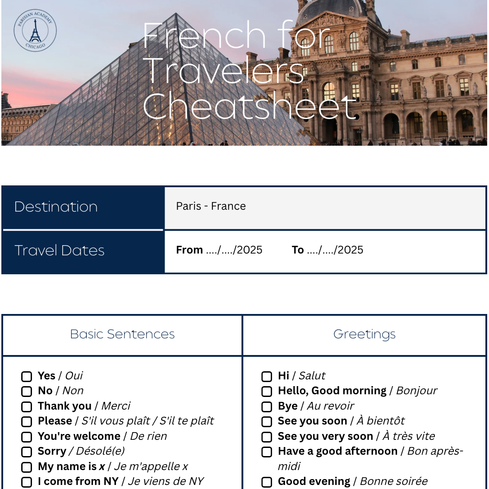
Task: Toggle the "Bye / Au revoir" checkbox
Action: coord(267,407)
